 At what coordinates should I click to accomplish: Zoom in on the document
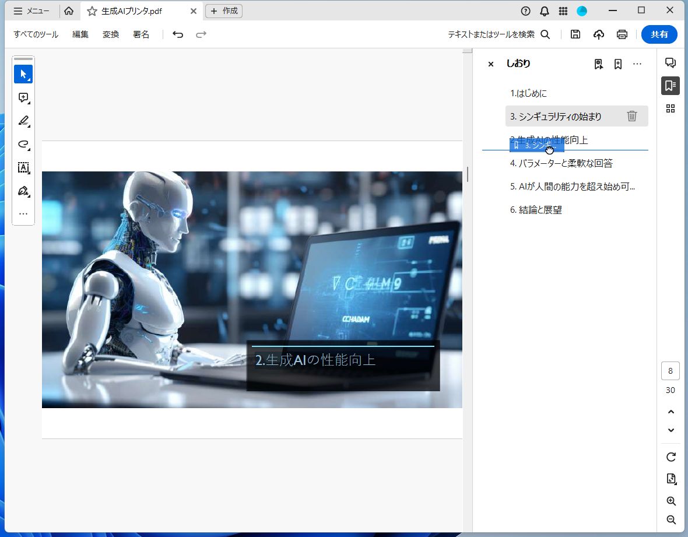pyautogui.click(x=671, y=501)
